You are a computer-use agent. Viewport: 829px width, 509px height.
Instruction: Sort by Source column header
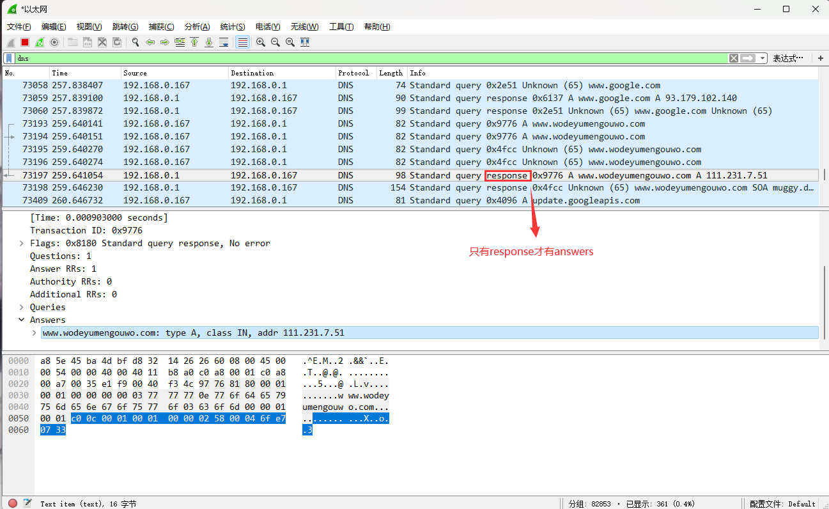pos(174,73)
